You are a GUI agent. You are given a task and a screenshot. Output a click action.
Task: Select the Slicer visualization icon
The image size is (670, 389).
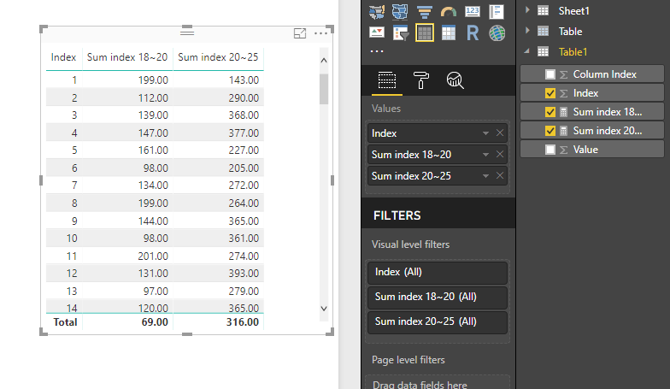pyautogui.click(x=400, y=32)
